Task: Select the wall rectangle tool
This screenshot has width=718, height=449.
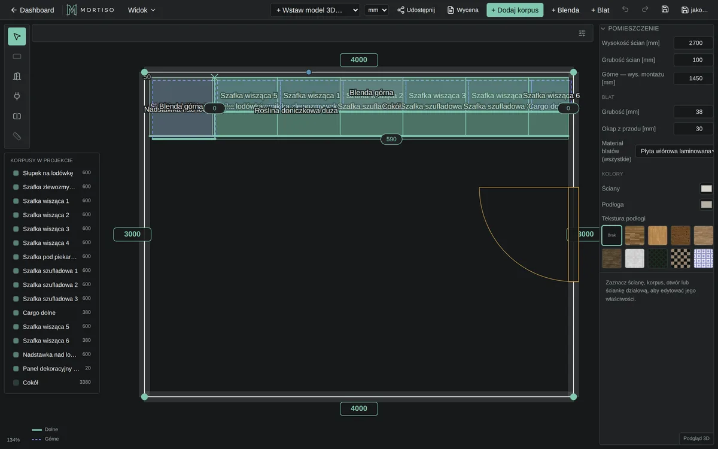Action: (17, 56)
